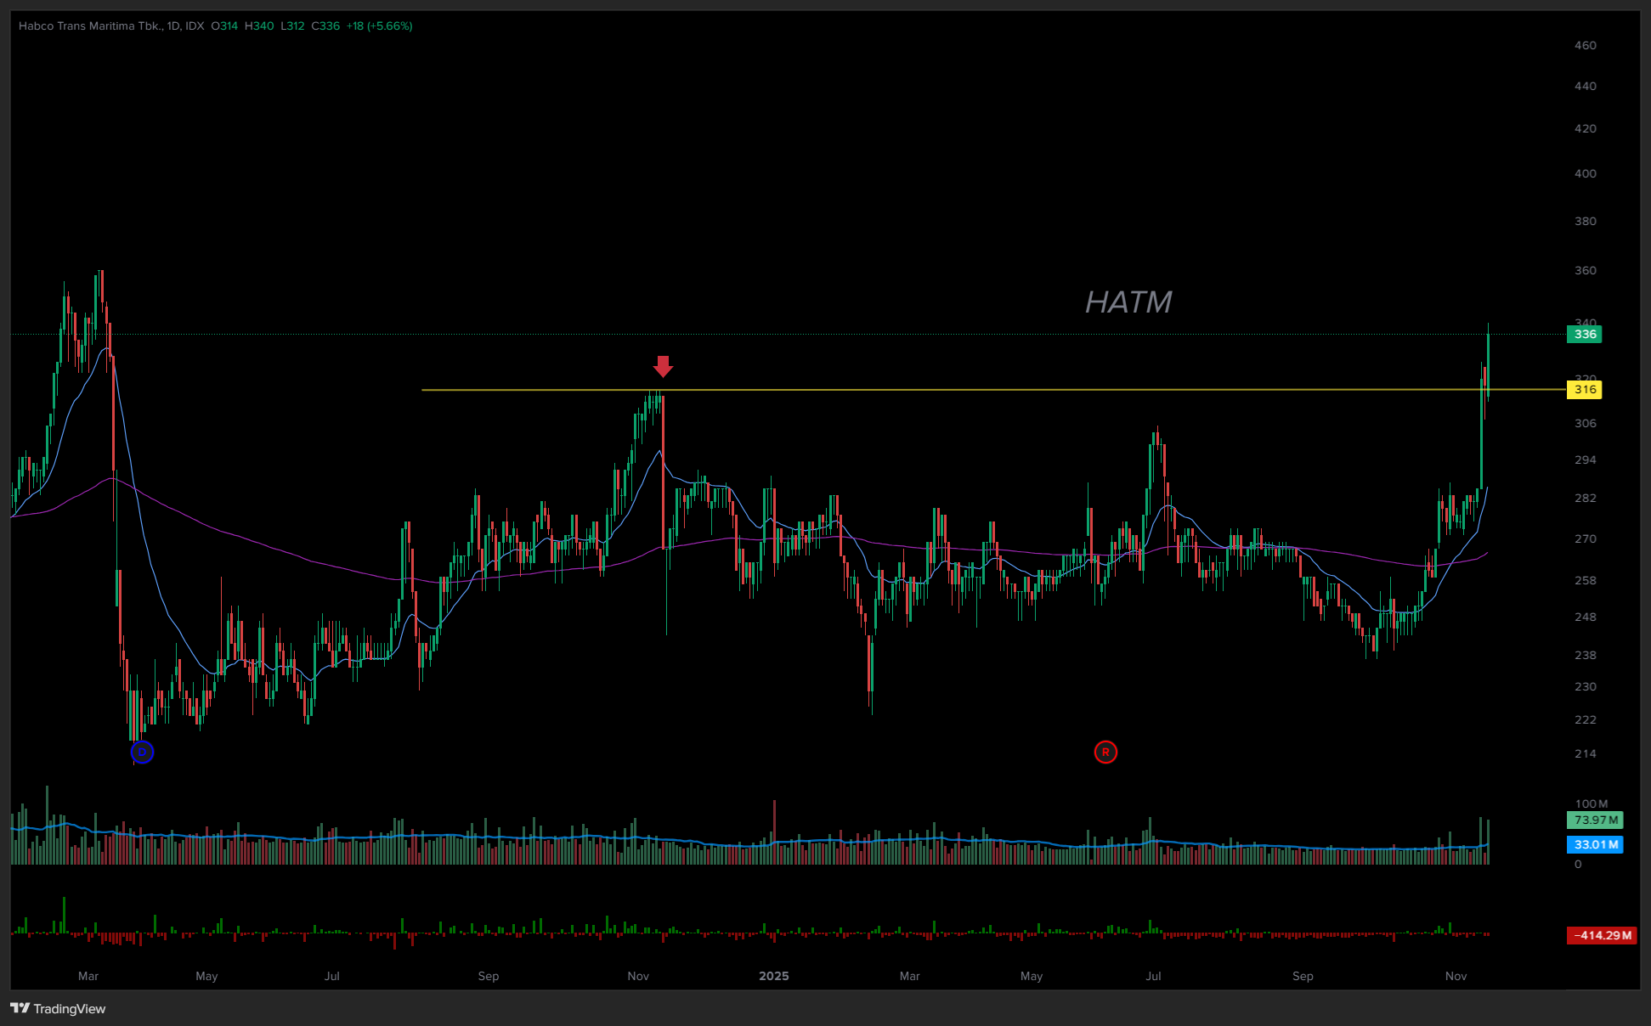The image size is (1651, 1026).
Task: Click the red -414.29M indicator label
Action: [1601, 935]
